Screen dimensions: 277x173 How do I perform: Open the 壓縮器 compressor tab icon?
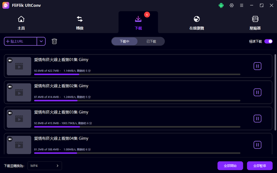tap(255, 19)
